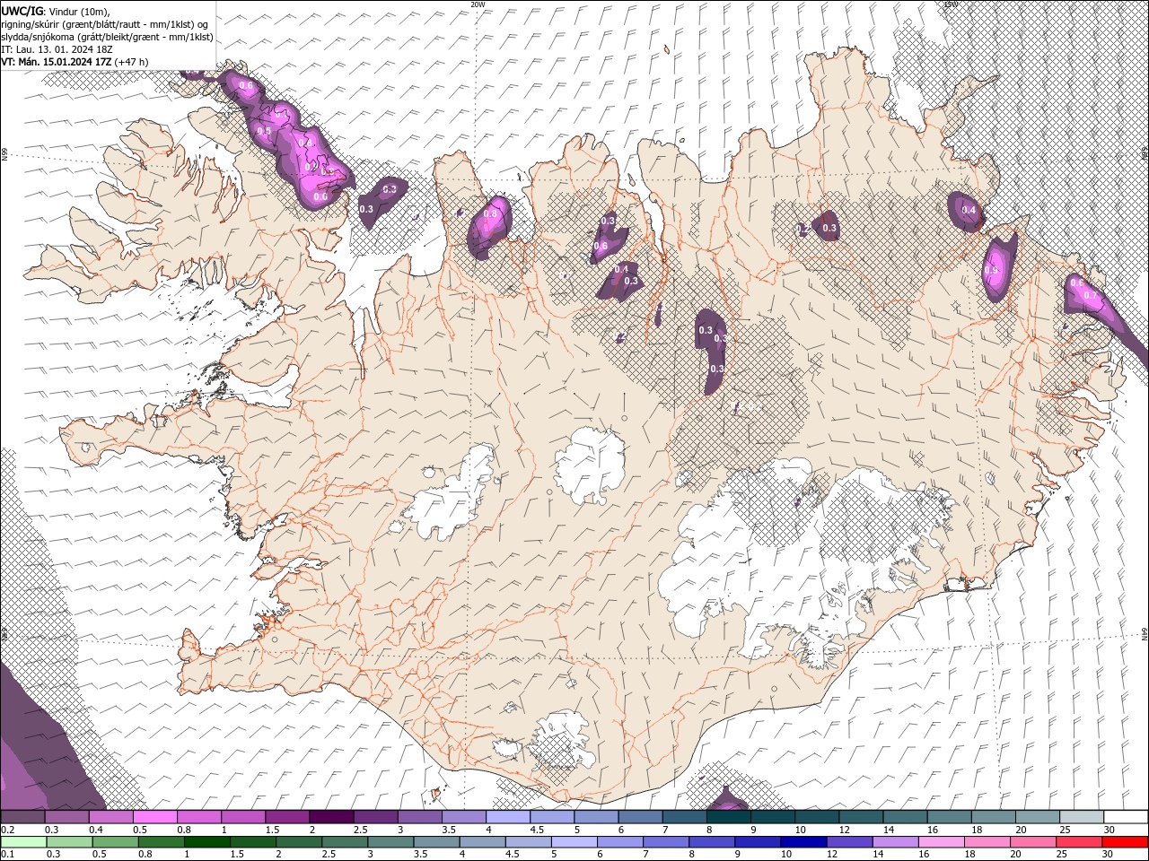Click the 'UWC/IG: Vindur (10m)' title text
The image size is (1149, 861).
(55, 10)
